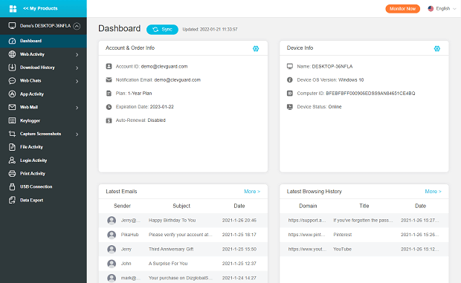Expand the Web Mail submenu chevron

coord(77,108)
